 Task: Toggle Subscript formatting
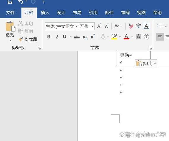point(85,37)
